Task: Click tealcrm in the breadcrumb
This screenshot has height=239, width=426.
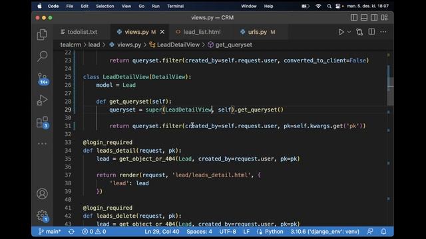Action: click(x=71, y=45)
